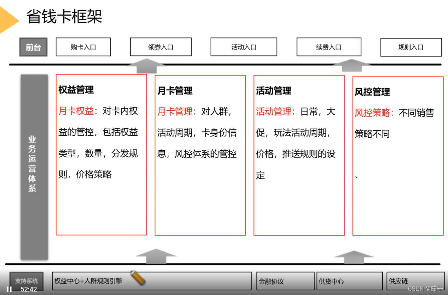Click the red 风控策略 text
Viewport: 448px width, 295px height.
click(x=372, y=113)
